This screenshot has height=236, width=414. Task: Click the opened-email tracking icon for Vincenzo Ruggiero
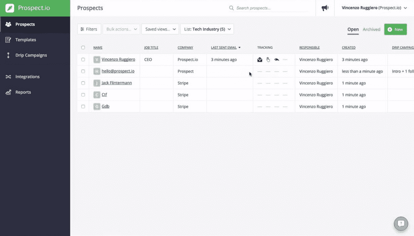coord(260,59)
